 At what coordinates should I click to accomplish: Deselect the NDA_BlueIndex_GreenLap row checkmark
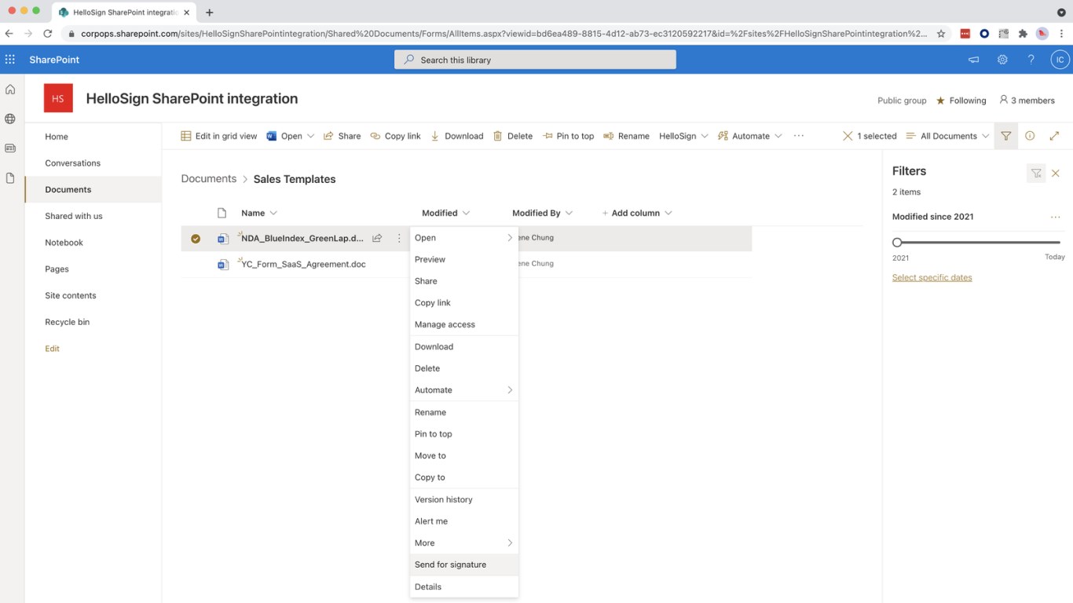pyautogui.click(x=196, y=239)
